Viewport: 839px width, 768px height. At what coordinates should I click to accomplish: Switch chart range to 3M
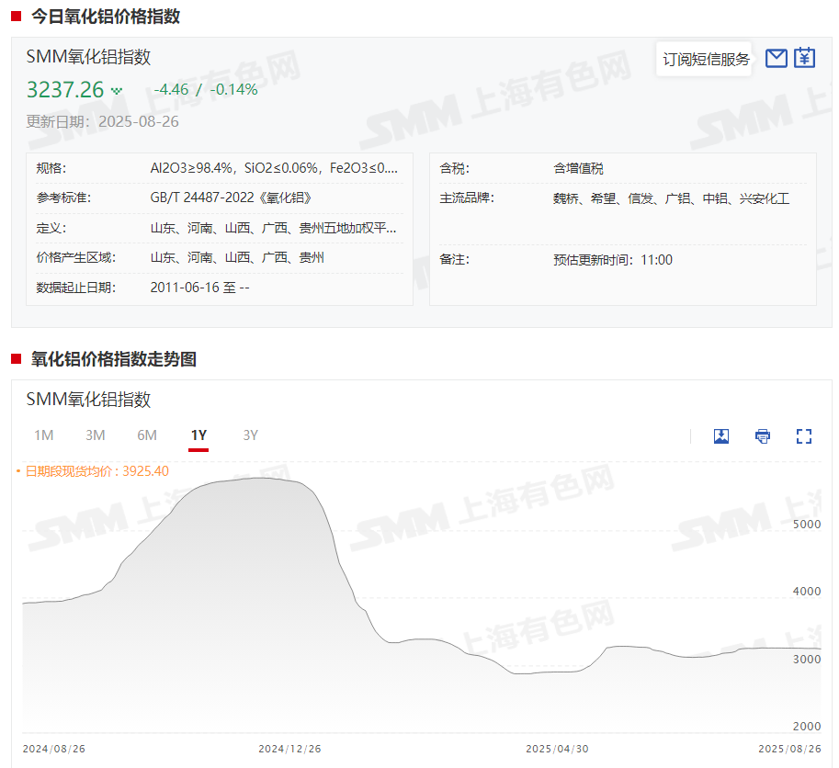coord(95,435)
